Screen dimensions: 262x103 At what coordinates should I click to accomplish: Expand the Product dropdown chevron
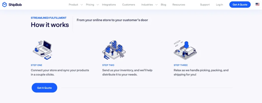click(x=82, y=5)
